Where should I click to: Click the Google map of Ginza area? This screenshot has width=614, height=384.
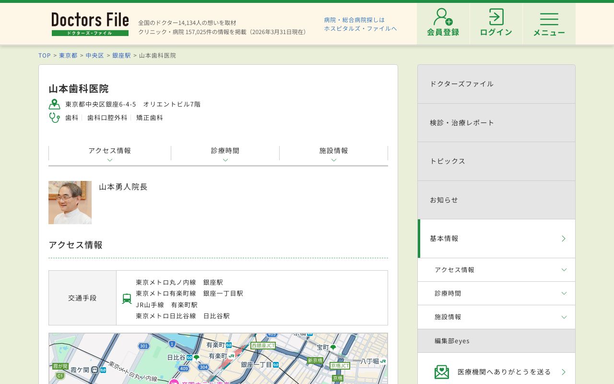pos(218,359)
